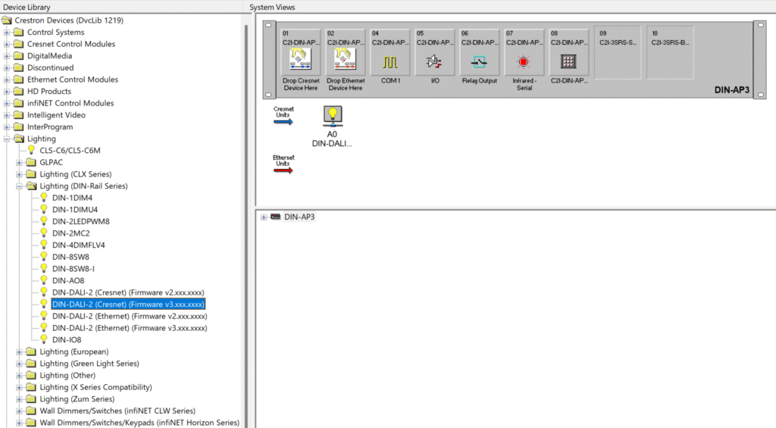Screen dimensions: 776x428
Task: Click the DIN-2MC2 light bulb icon
Action: (43, 233)
